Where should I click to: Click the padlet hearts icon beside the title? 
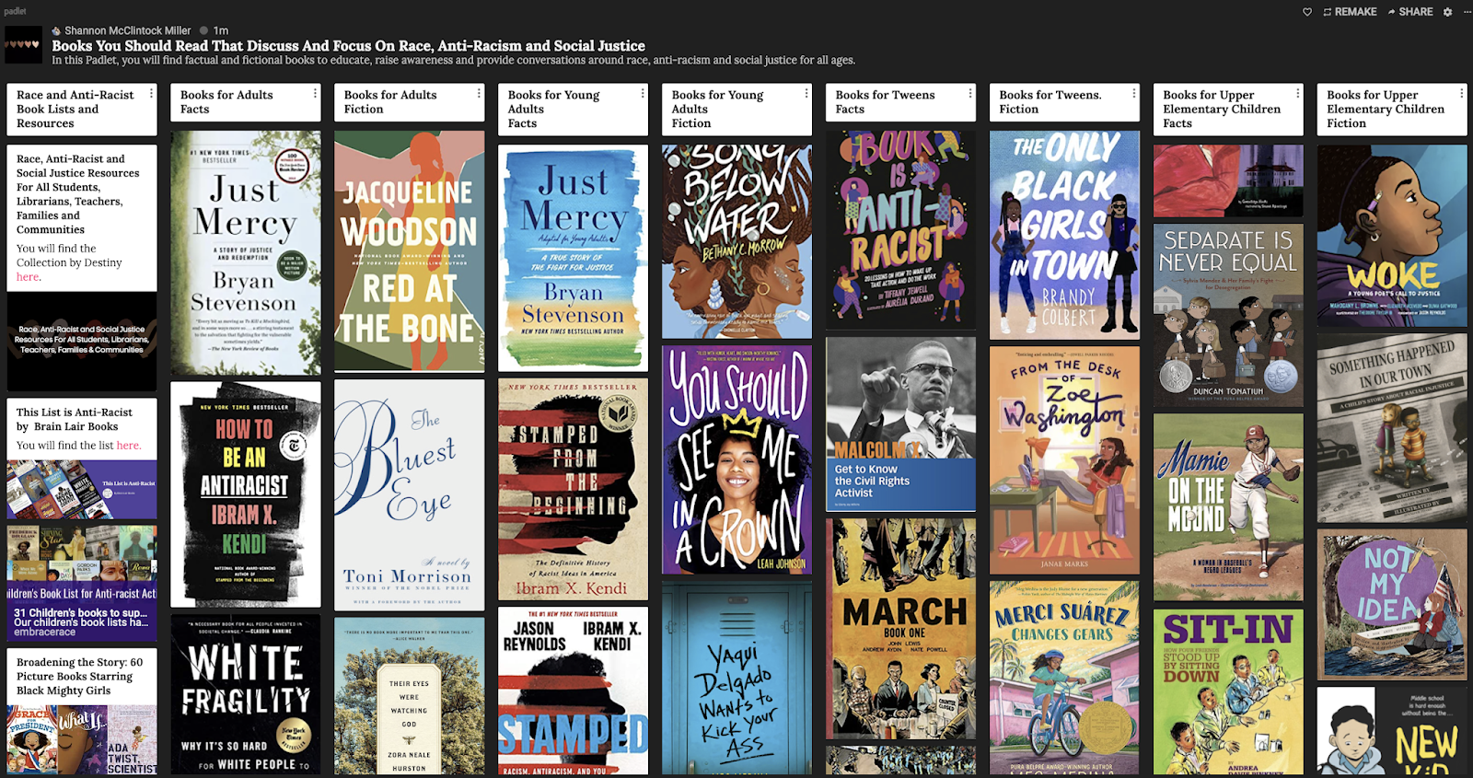coord(24,44)
